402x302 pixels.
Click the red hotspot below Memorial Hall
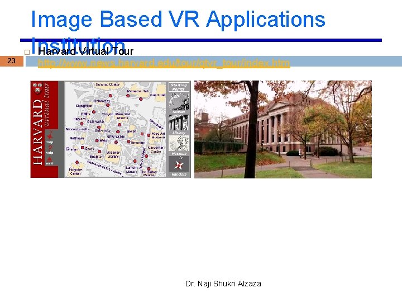[x=128, y=96]
